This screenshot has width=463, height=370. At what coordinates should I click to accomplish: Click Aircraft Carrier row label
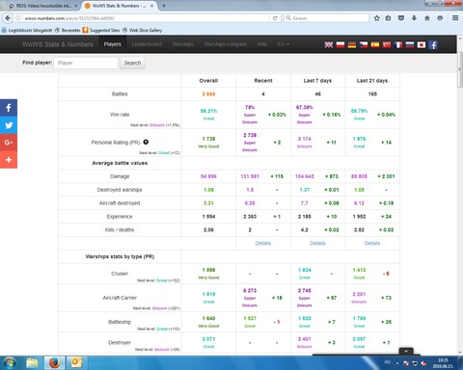120,298
